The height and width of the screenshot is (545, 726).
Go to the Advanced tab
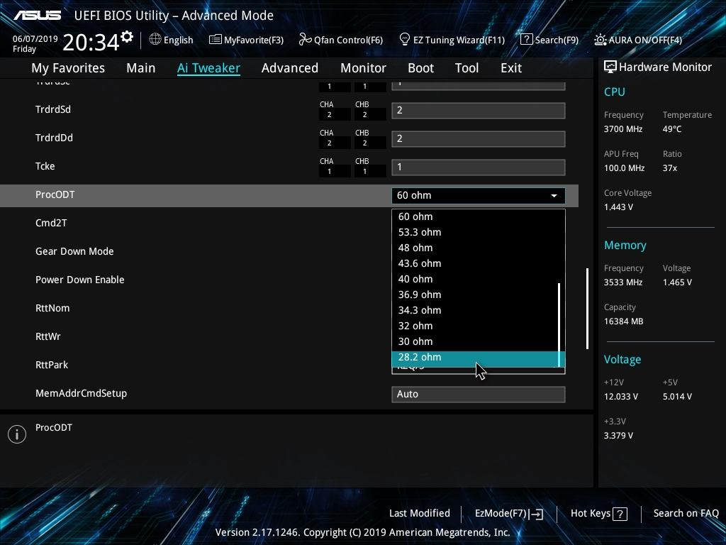coord(290,67)
